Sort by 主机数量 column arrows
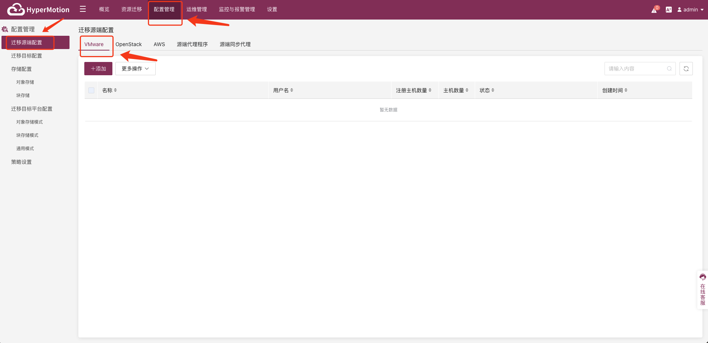 pyautogui.click(x=467, y=90)
